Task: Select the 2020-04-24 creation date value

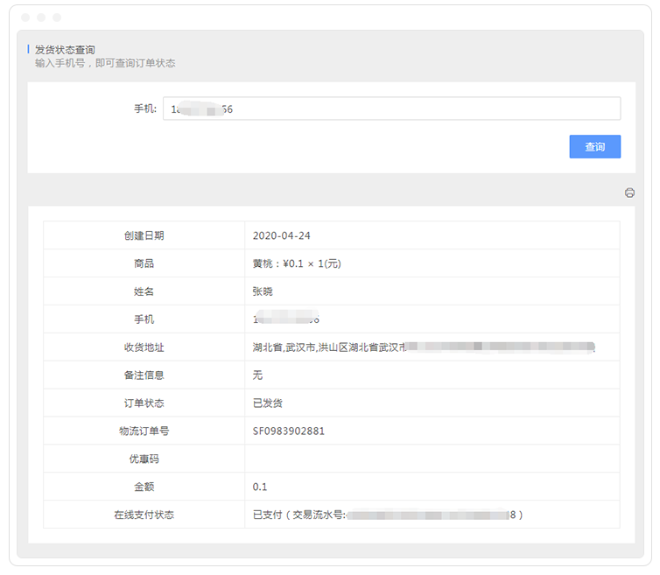Action: pyautogui.click(x=281, y=235)
